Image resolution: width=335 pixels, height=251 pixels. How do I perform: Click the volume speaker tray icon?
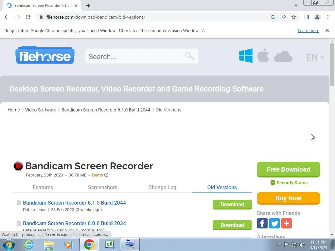coord(302,244)
